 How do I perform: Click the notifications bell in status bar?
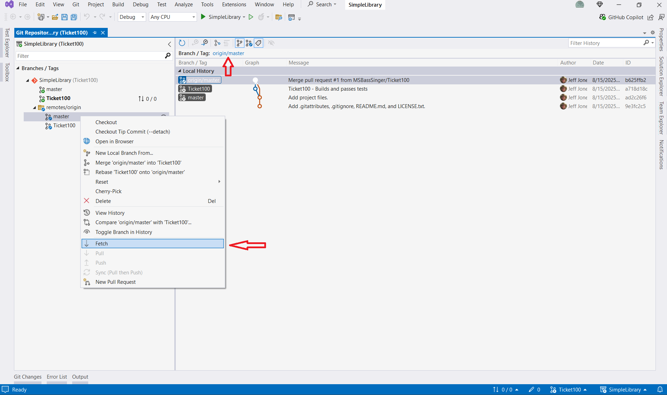coord(660,389)
